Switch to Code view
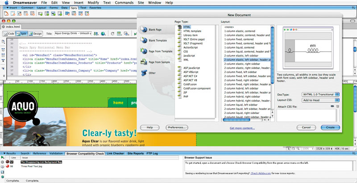Image resolution: width=357 pixels, height=183 pixels. [x=10, y=33]
